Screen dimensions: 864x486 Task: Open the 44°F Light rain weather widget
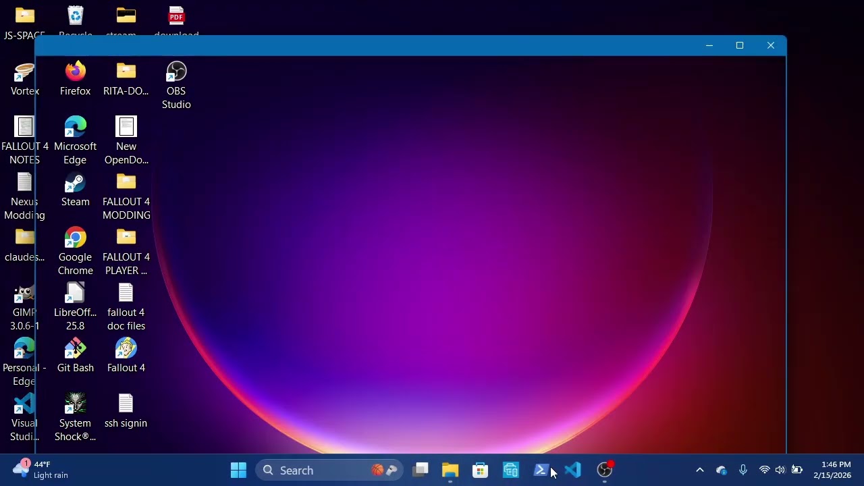(x=40, y=470)
